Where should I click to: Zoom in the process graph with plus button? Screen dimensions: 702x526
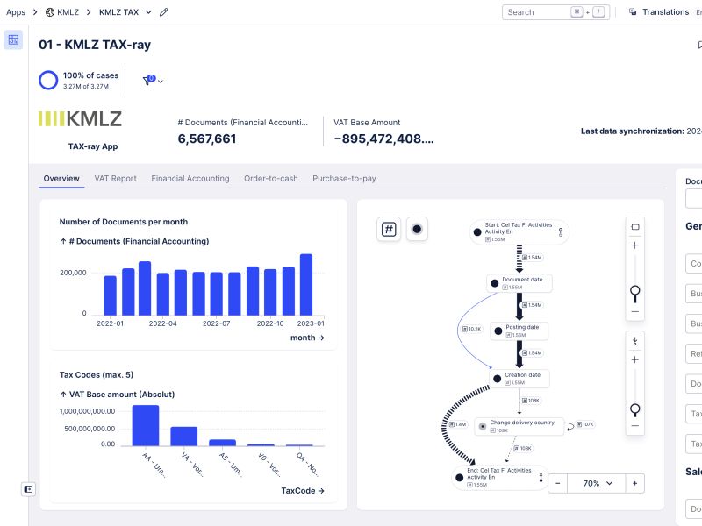tap(634, 483)
